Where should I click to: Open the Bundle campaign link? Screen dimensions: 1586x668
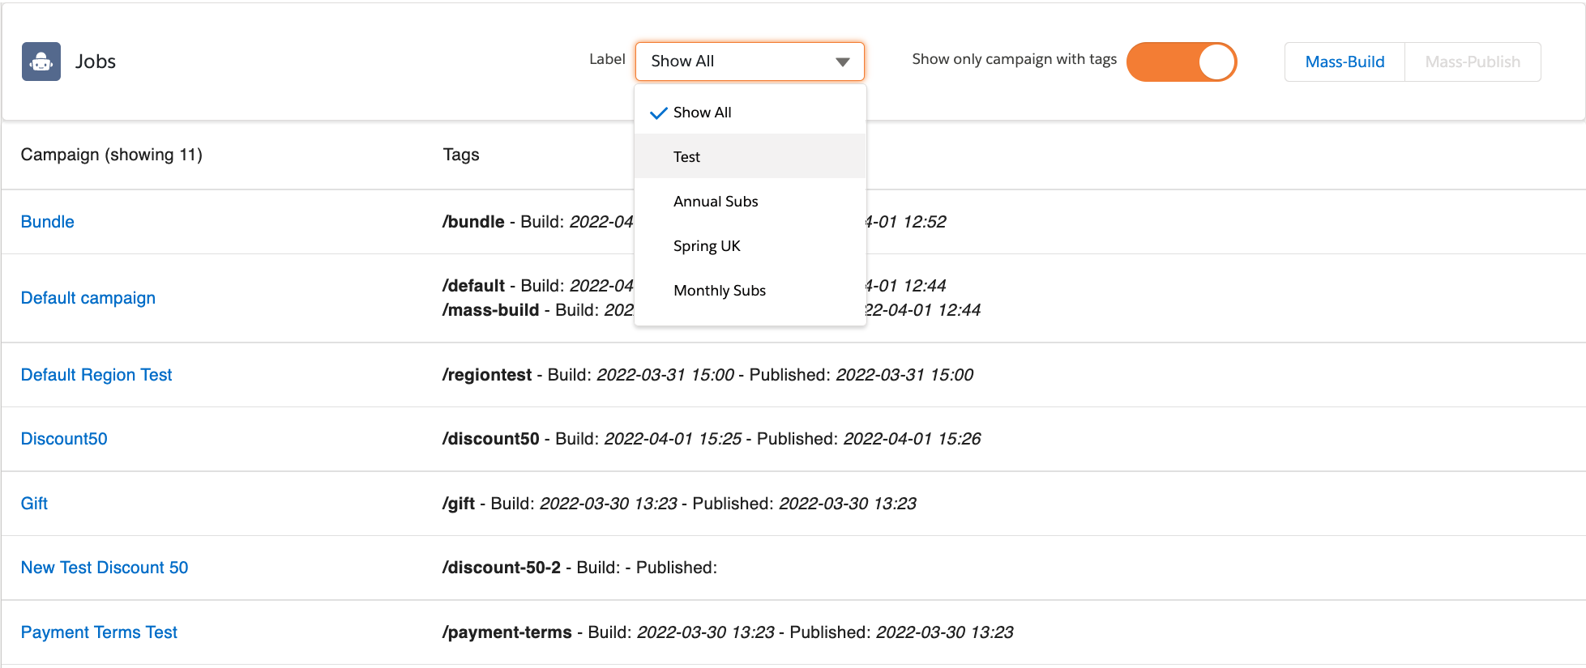(x=48, y=222)
